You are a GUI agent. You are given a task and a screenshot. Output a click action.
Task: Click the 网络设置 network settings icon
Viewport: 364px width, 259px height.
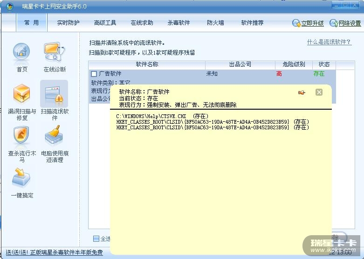(x=334, y=23)
